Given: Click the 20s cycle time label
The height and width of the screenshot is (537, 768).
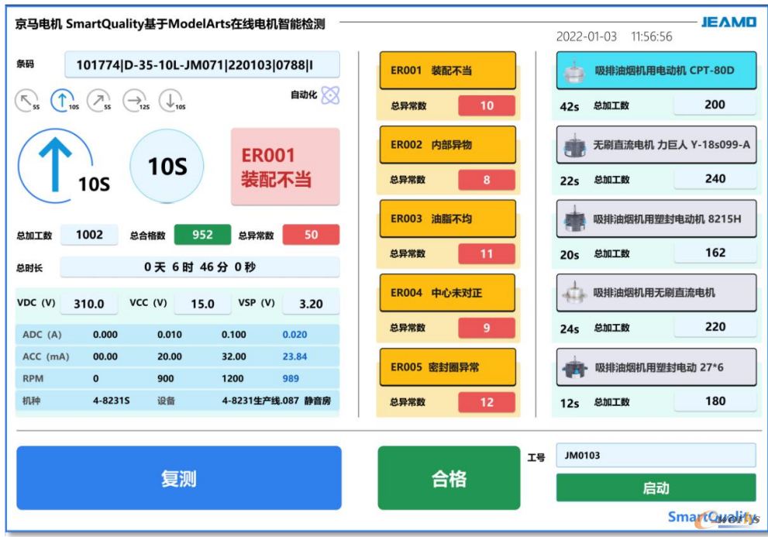Looking at the screenshot, I should 570,255.
